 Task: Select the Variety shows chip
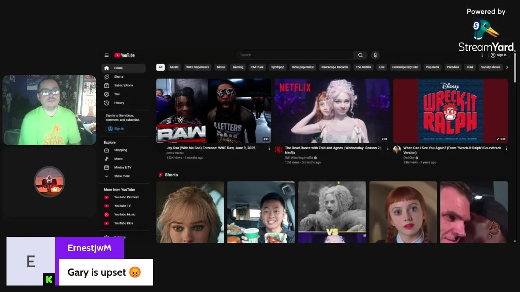[490, 67]
